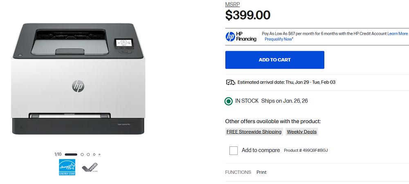Click the HP logo on the printer
This screenshot has height=184, width=409.
coord(78,86)
